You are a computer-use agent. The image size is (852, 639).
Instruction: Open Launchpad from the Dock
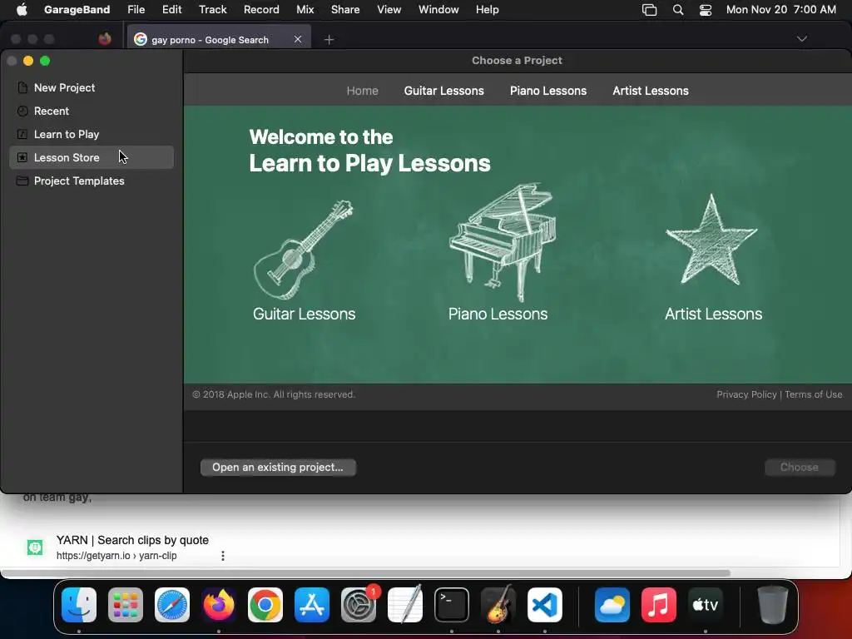point(126,605)
